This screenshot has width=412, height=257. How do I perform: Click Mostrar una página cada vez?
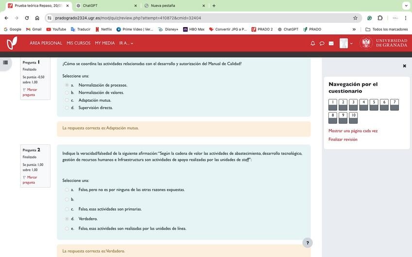[x=353, y=130]
